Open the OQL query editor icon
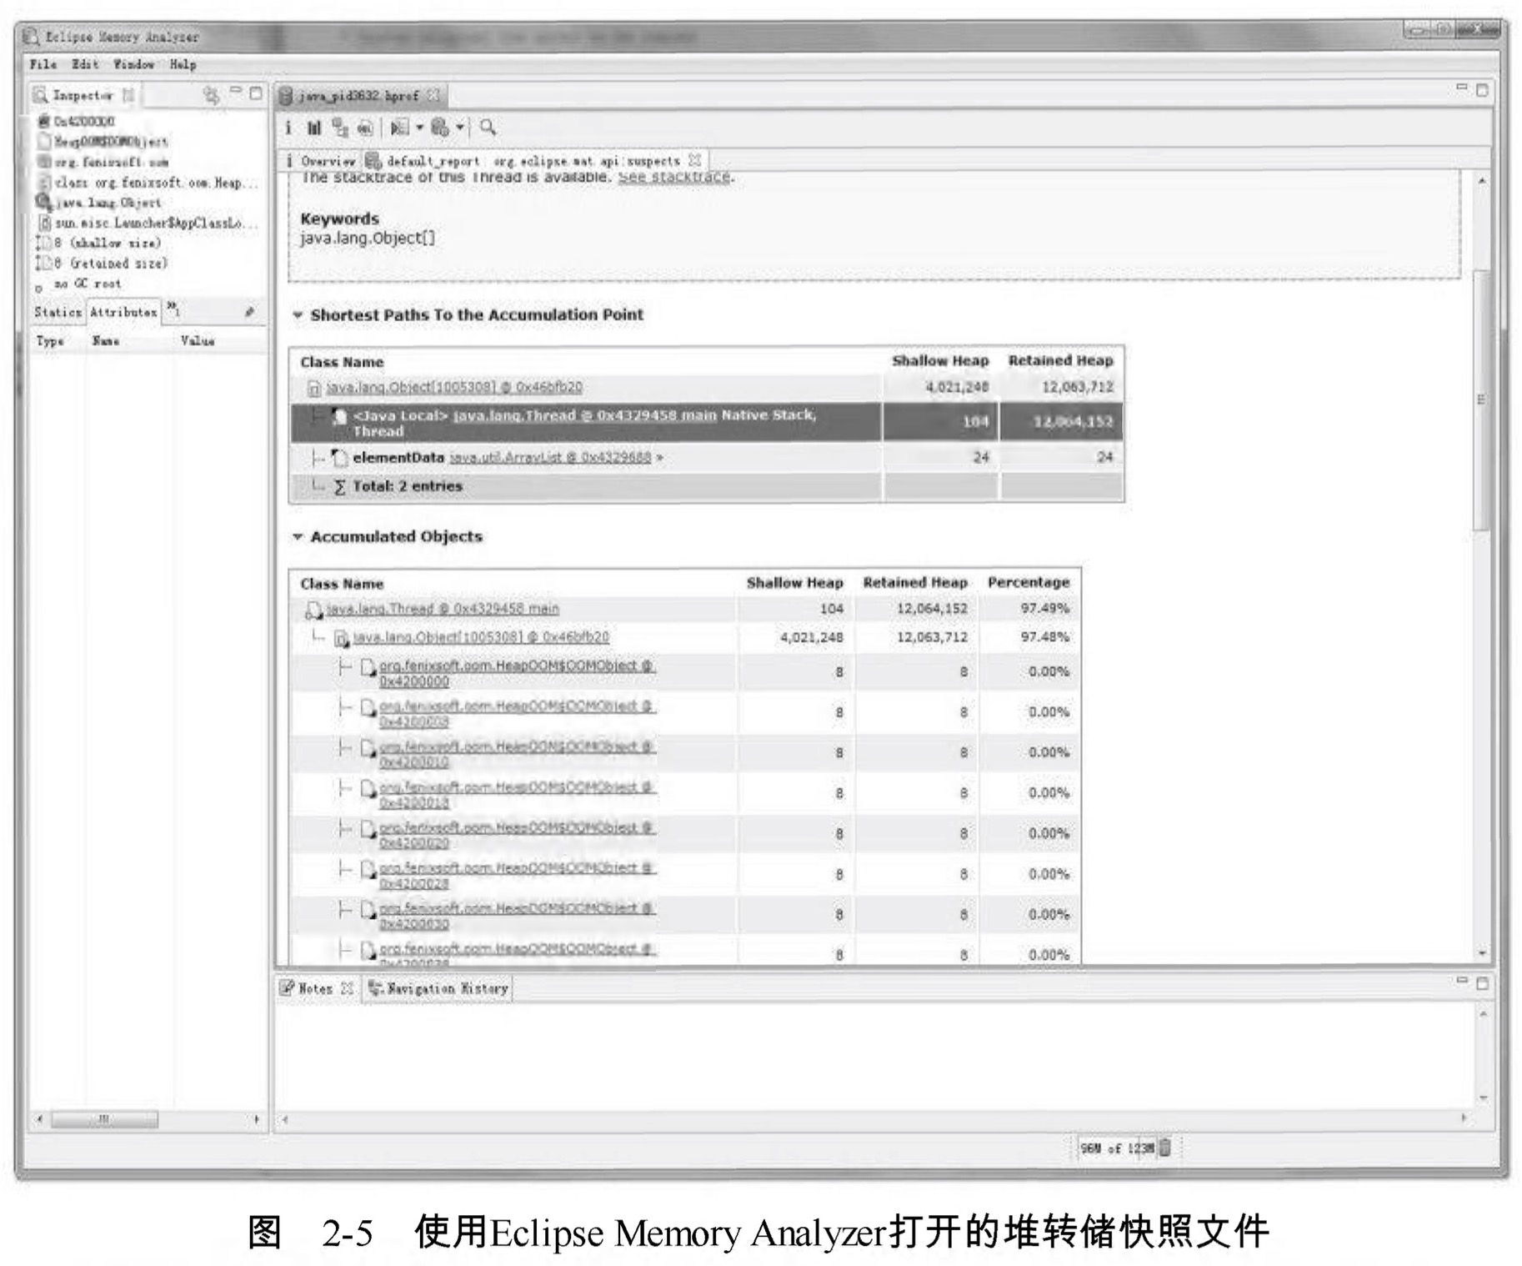 [364, 128]
